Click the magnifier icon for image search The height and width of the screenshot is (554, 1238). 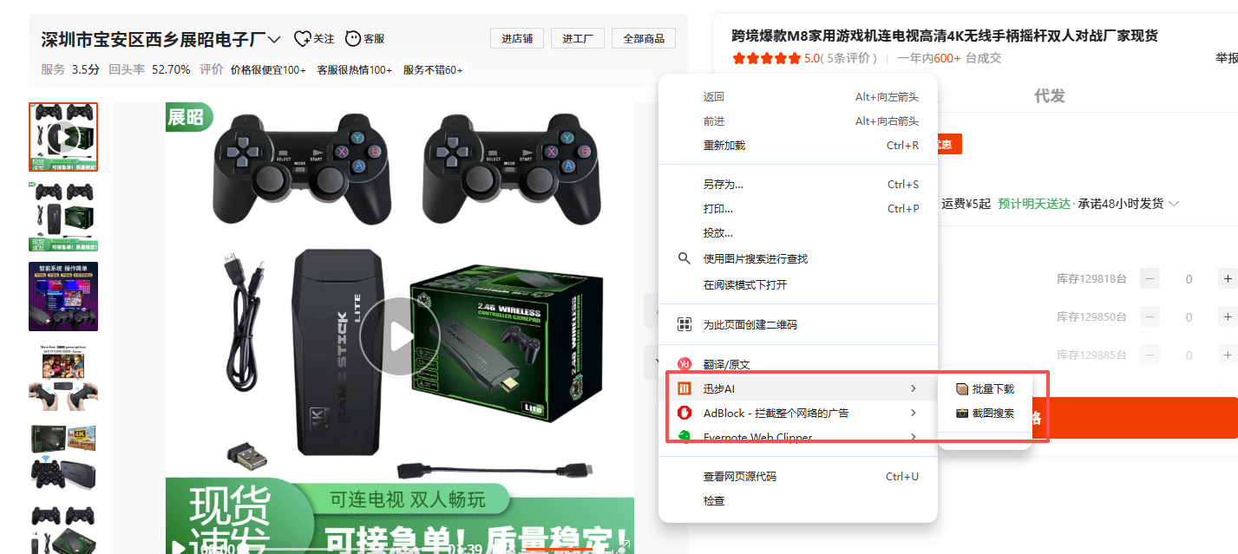pyautogui.click(x=684, y=258)
